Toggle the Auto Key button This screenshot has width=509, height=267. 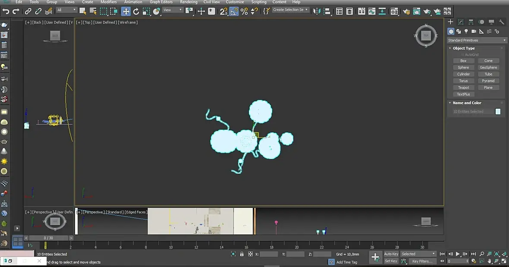tap(391, 254)
